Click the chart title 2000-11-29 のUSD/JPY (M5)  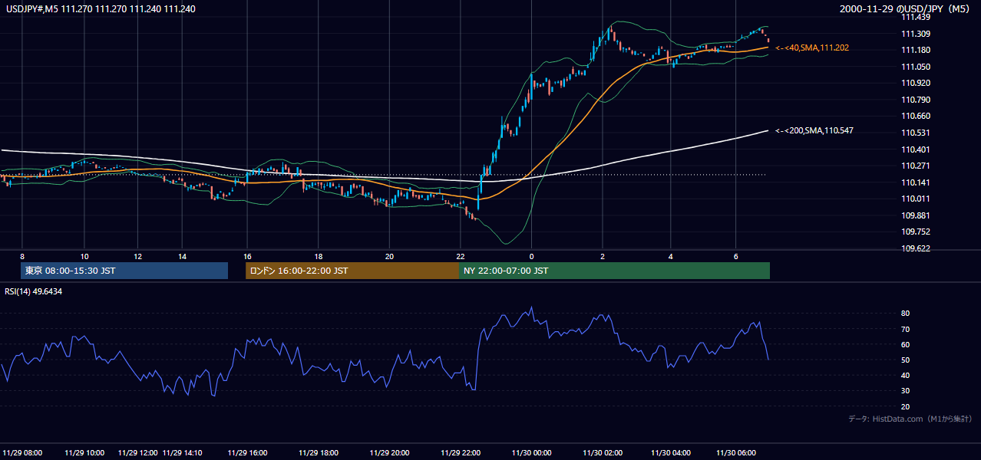[x=906, y=9]
